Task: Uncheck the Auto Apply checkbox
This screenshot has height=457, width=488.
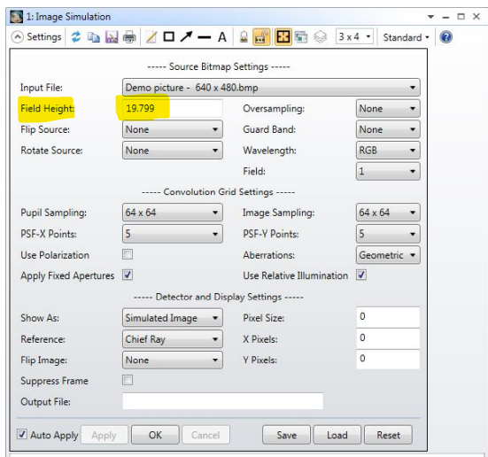Action: (x=22, y=434)
